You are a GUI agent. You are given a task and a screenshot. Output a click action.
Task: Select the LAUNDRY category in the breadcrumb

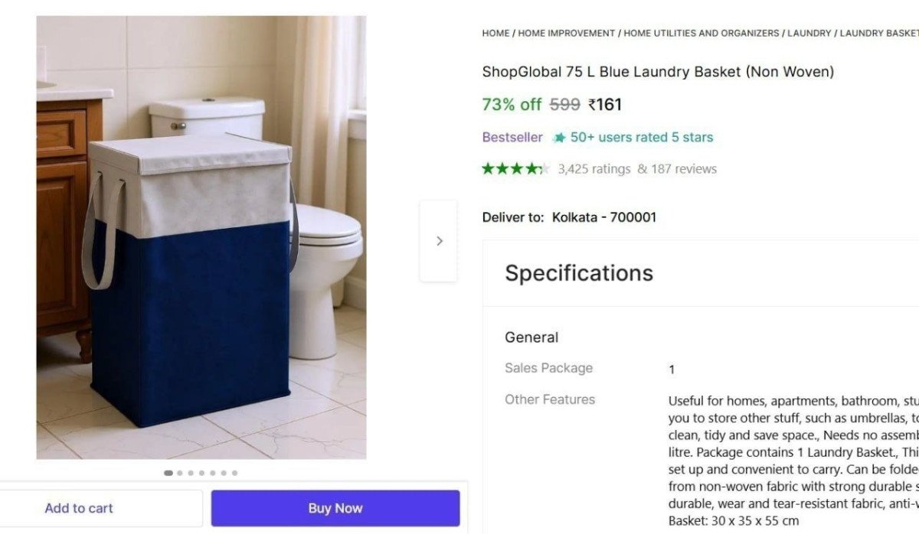(812, 33)
